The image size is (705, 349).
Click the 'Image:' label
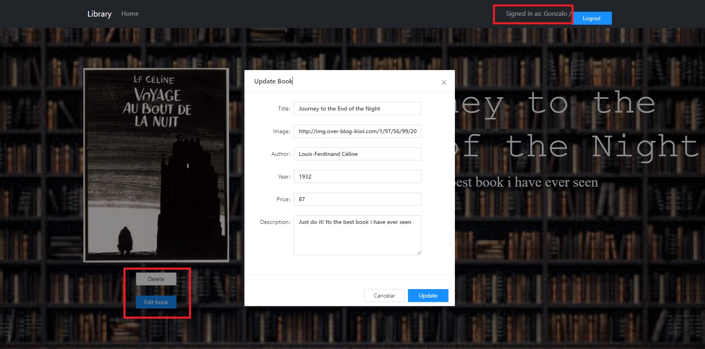pos(282,131)
